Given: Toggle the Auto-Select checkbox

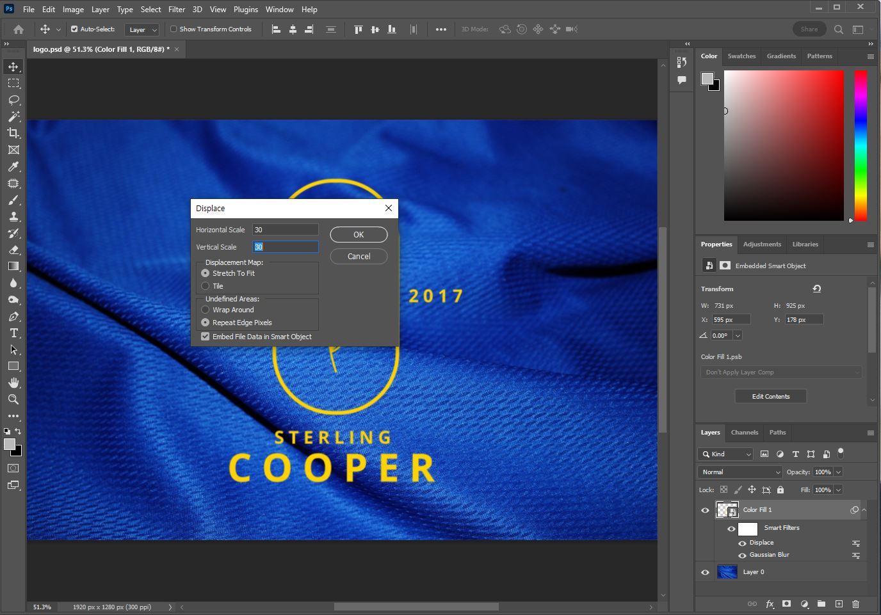Looking at the screenshot, I should click(74, 29).
